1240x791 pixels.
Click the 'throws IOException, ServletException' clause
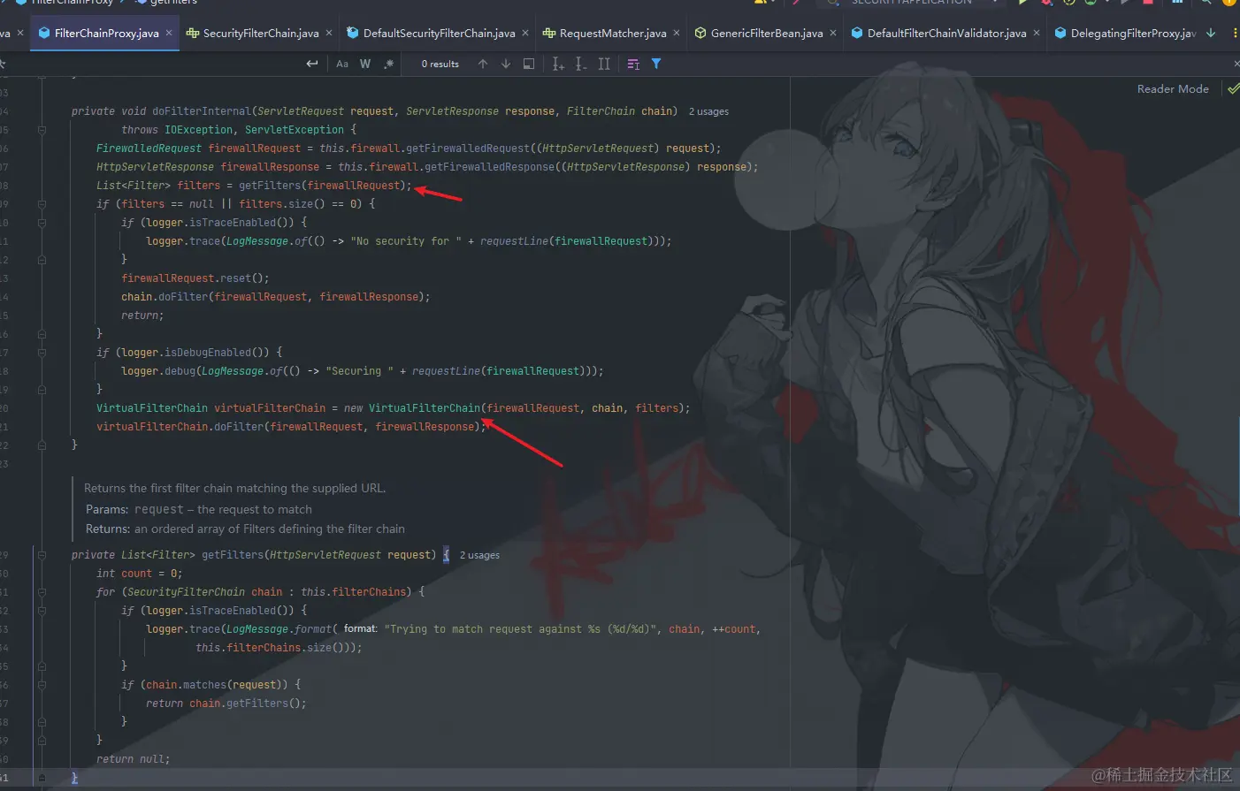[x=233, y=130]
